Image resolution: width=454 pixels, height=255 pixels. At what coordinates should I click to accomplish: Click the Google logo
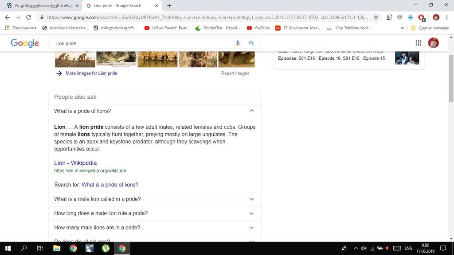[x=25, y=43]
